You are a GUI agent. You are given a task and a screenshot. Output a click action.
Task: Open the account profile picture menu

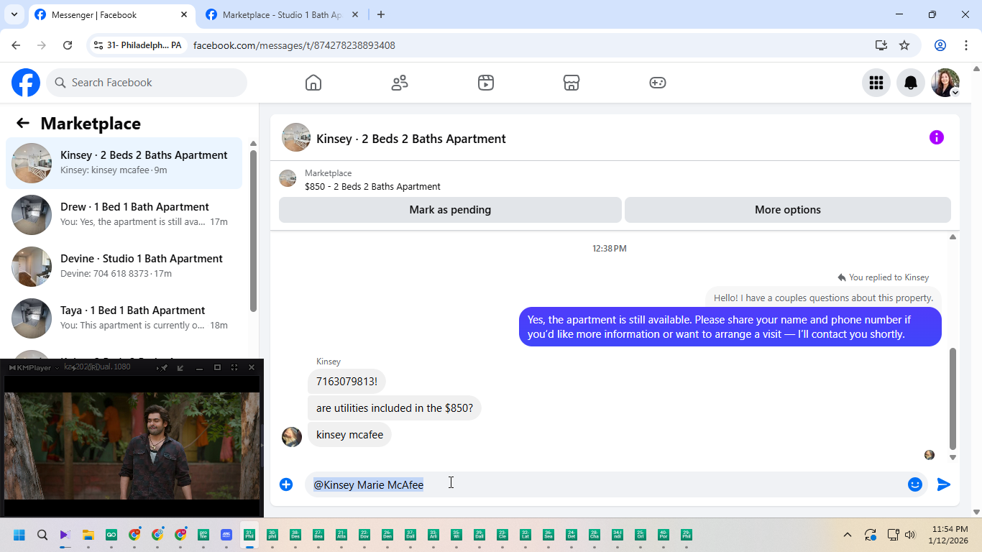click(945, 83)
